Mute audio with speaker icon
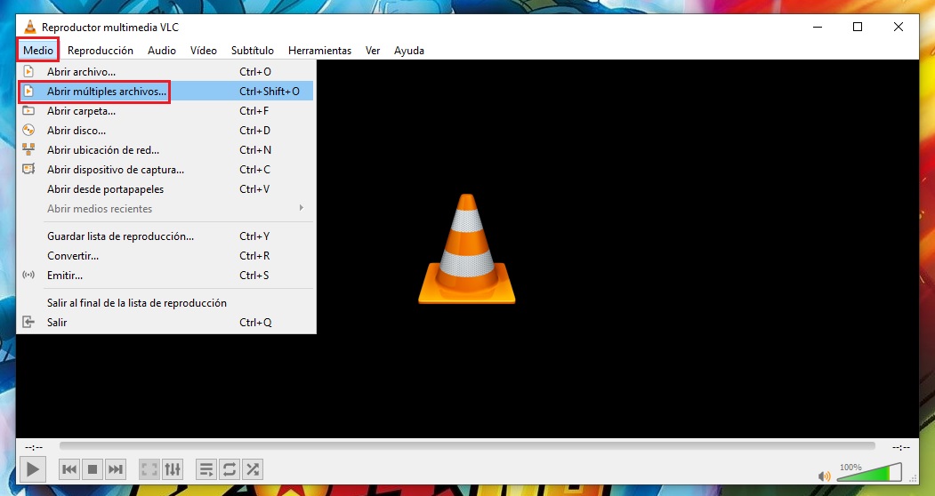The height and width of the screenshot is (496, 935). [x=825, y=476]
